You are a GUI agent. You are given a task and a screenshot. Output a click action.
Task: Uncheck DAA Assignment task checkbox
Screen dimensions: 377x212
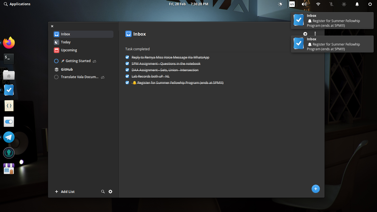click(127, 70)
